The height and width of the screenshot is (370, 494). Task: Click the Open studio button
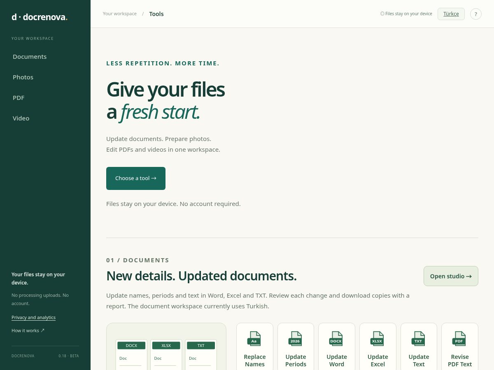tap(451, 276)
